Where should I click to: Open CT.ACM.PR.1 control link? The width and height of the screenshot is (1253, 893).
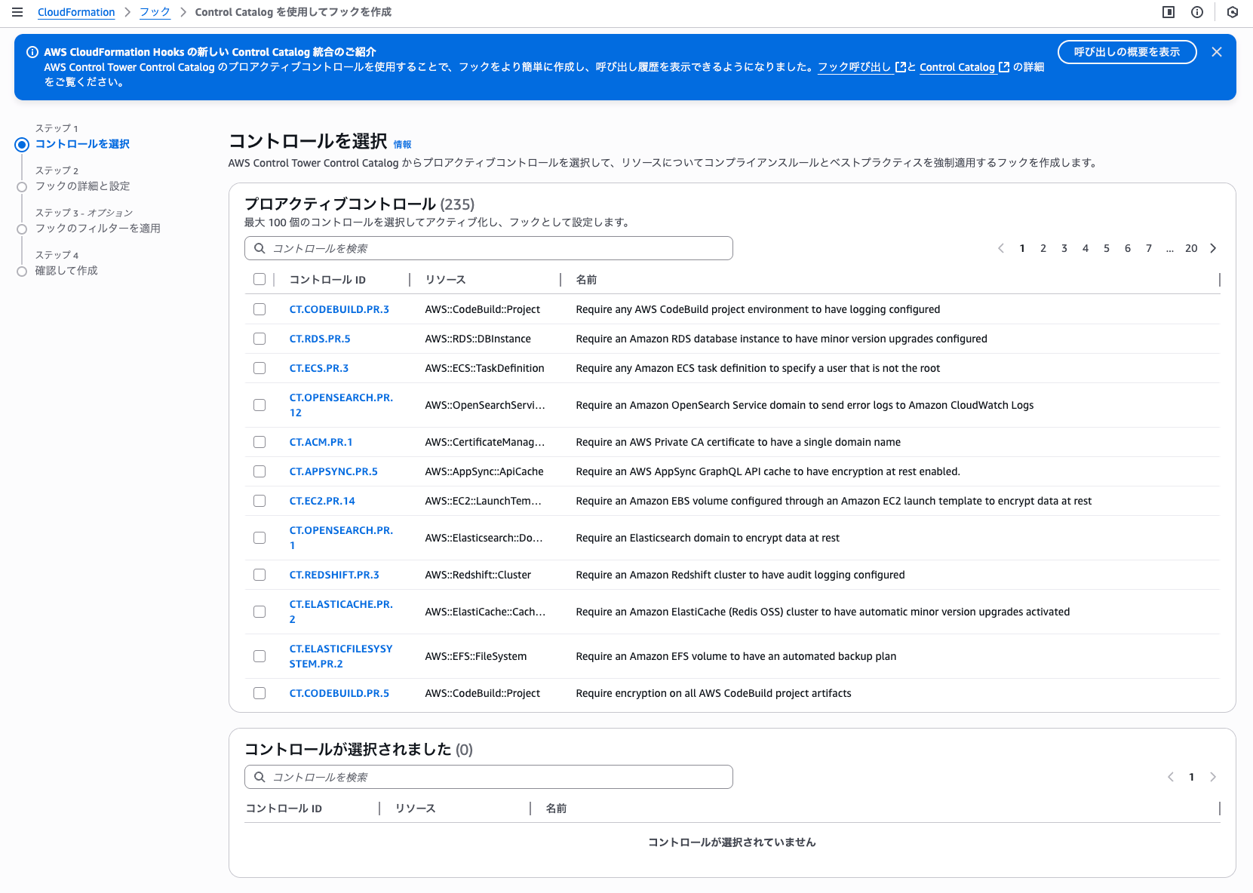point(321,442)
